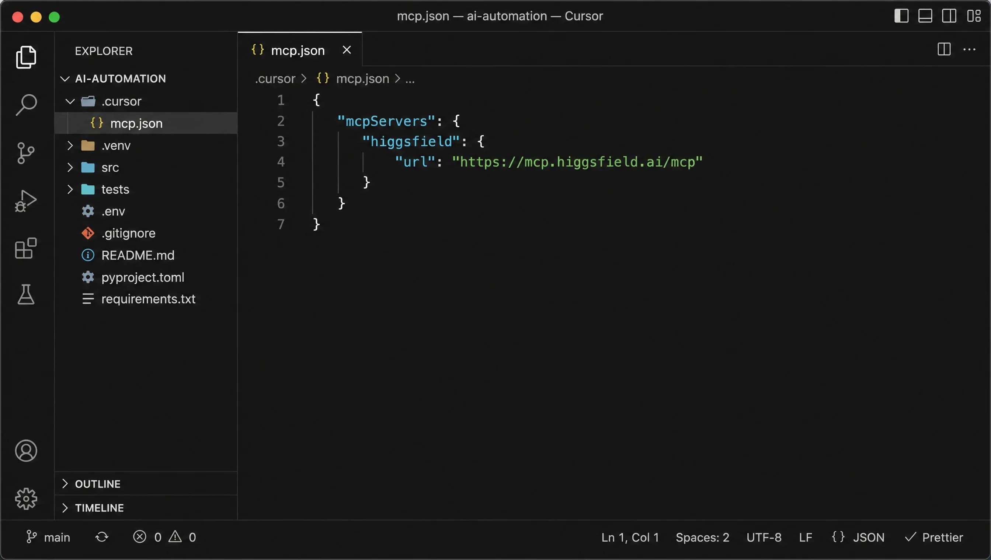Image resolution: width=991 pixels, height=560 pixels.
Task: Open README.md in the explorer
Action: 146,255
